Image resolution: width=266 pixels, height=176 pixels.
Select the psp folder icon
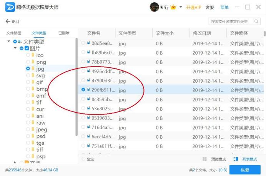click(x=33, y=156)
